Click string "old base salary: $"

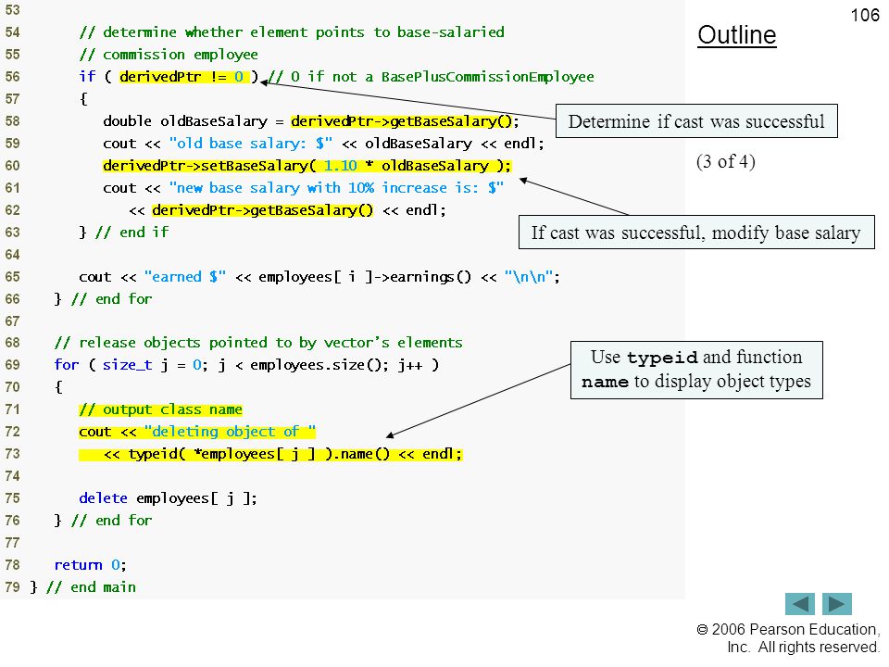click(x=251, y=144)
